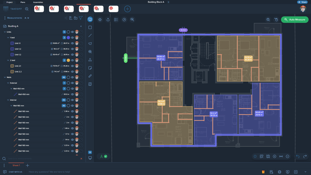This screenshot has height=175, width=311.
Task: Click the new folder icon
Action: point(76,18)
